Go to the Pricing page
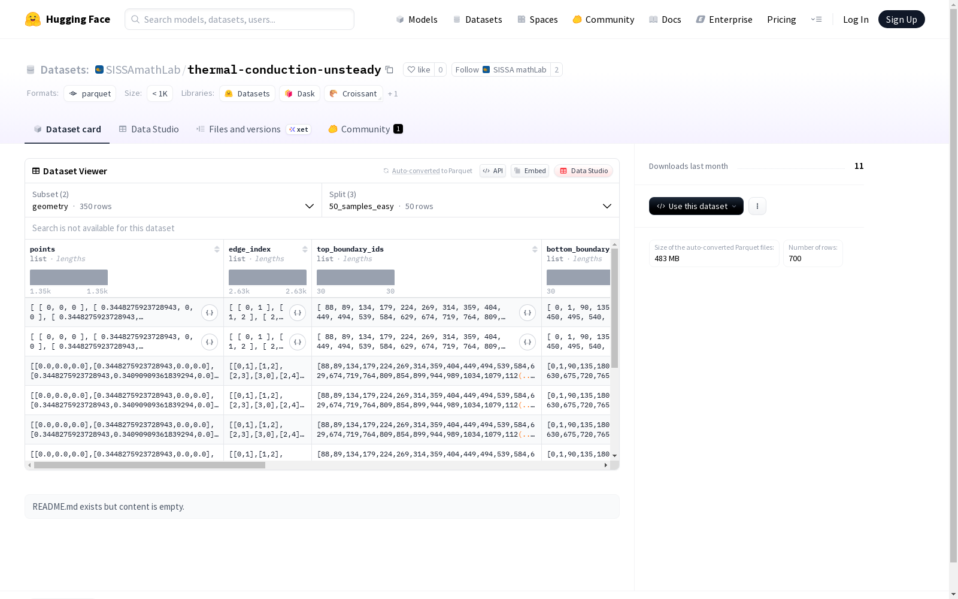 tap(781, 19)
